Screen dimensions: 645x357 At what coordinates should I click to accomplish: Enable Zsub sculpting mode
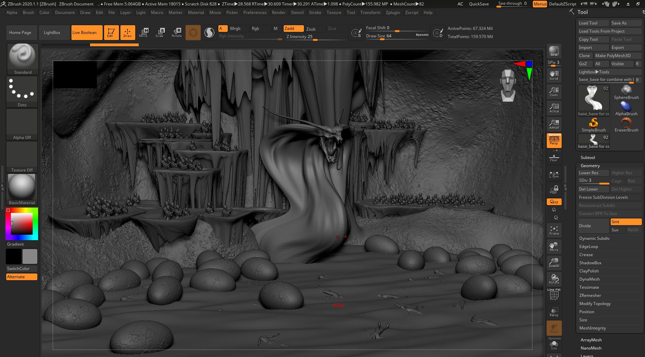click(x=311, y=29)
